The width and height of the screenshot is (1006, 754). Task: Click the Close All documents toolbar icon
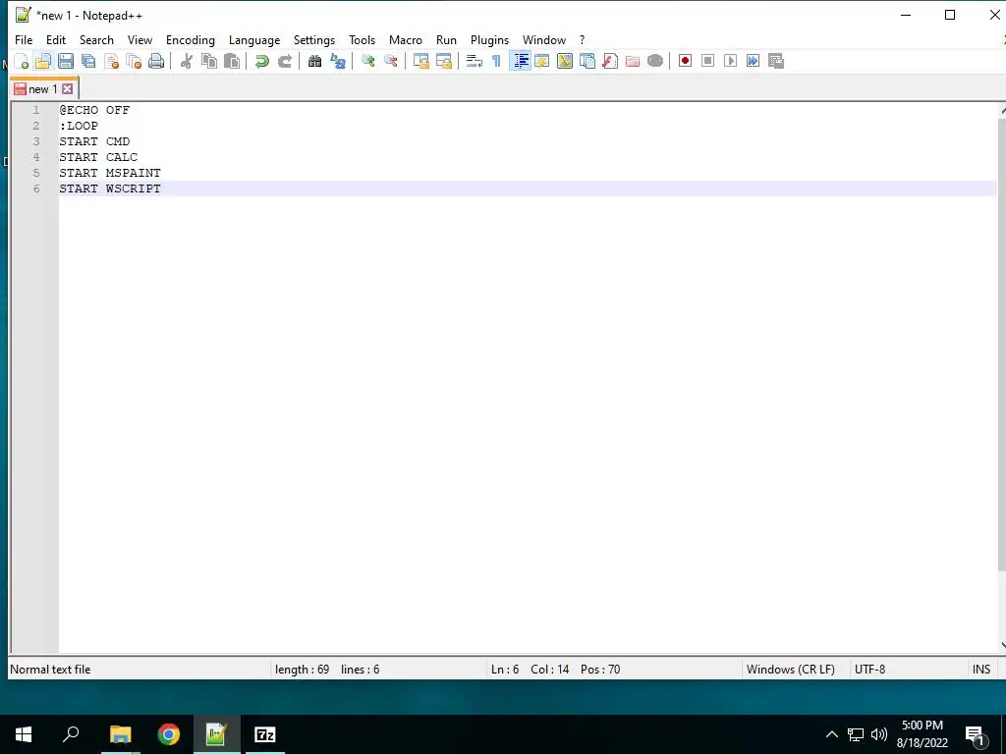pos(134,61)
